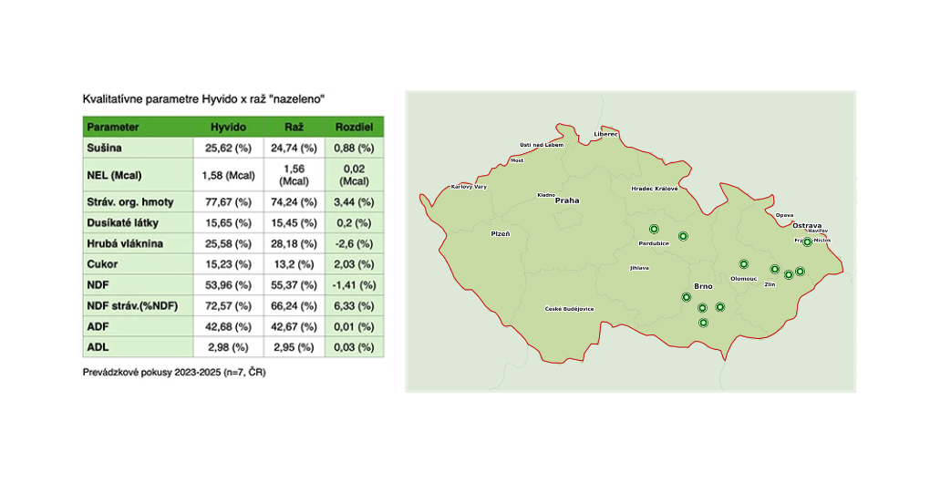Select the value '15,65 (%)'

(228, 223)
